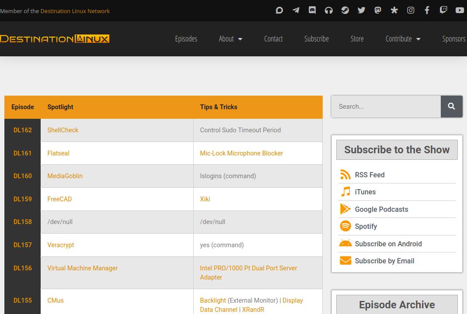The width and height of the screenshot is (467, 314).
Task: Choose Subscribe on Android
Action: [x=388, y=244]
